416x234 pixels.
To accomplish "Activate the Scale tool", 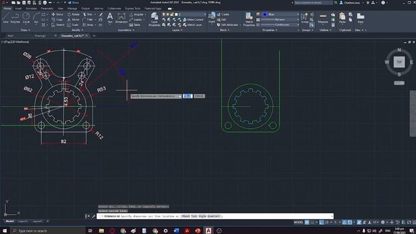I will (73, 25).
